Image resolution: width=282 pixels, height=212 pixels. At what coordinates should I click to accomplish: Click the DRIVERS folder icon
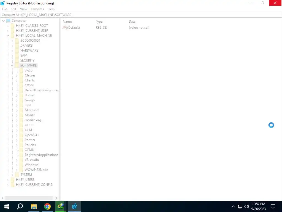[17, 46]
